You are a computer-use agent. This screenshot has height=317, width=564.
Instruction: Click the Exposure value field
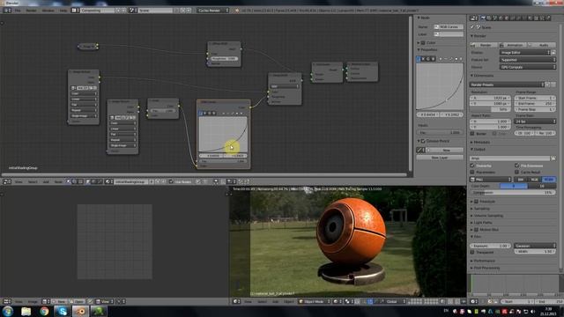point(490,246)
